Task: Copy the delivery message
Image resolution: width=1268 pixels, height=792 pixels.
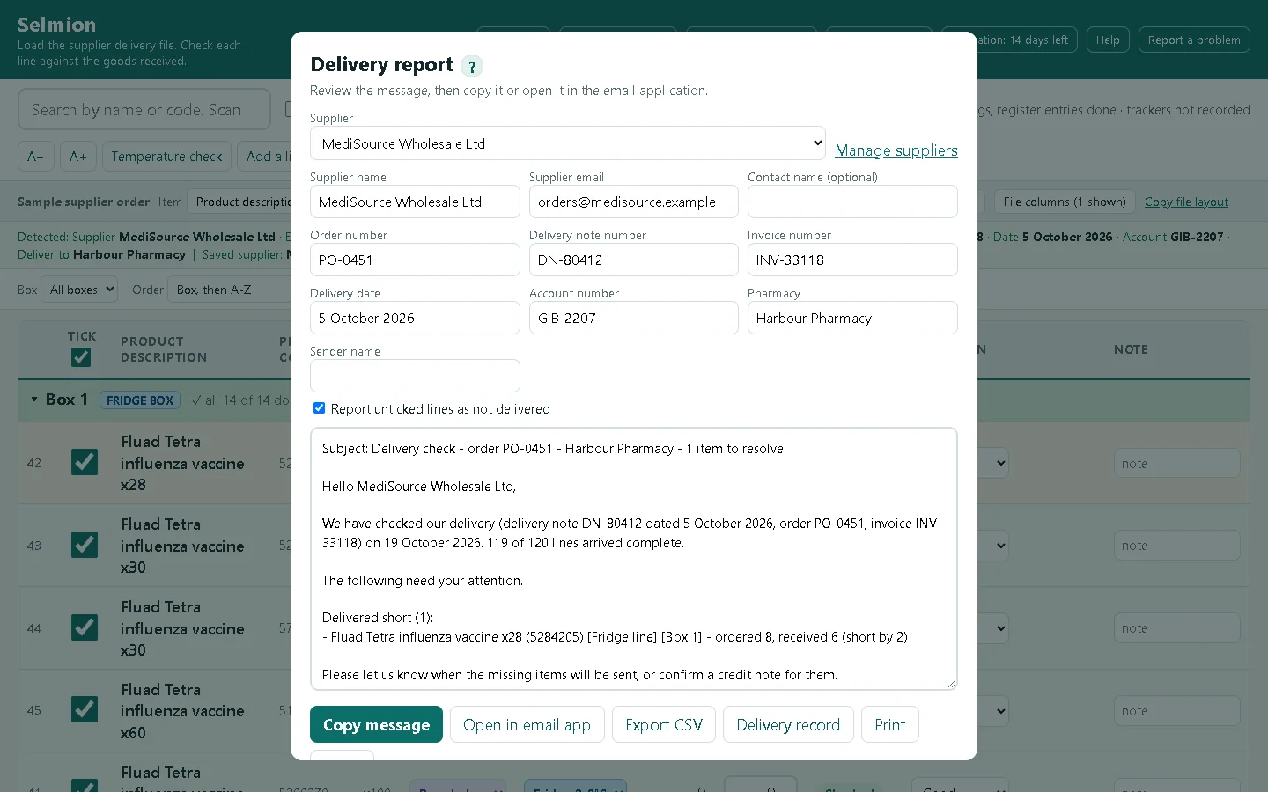Action: click(376, 724)
